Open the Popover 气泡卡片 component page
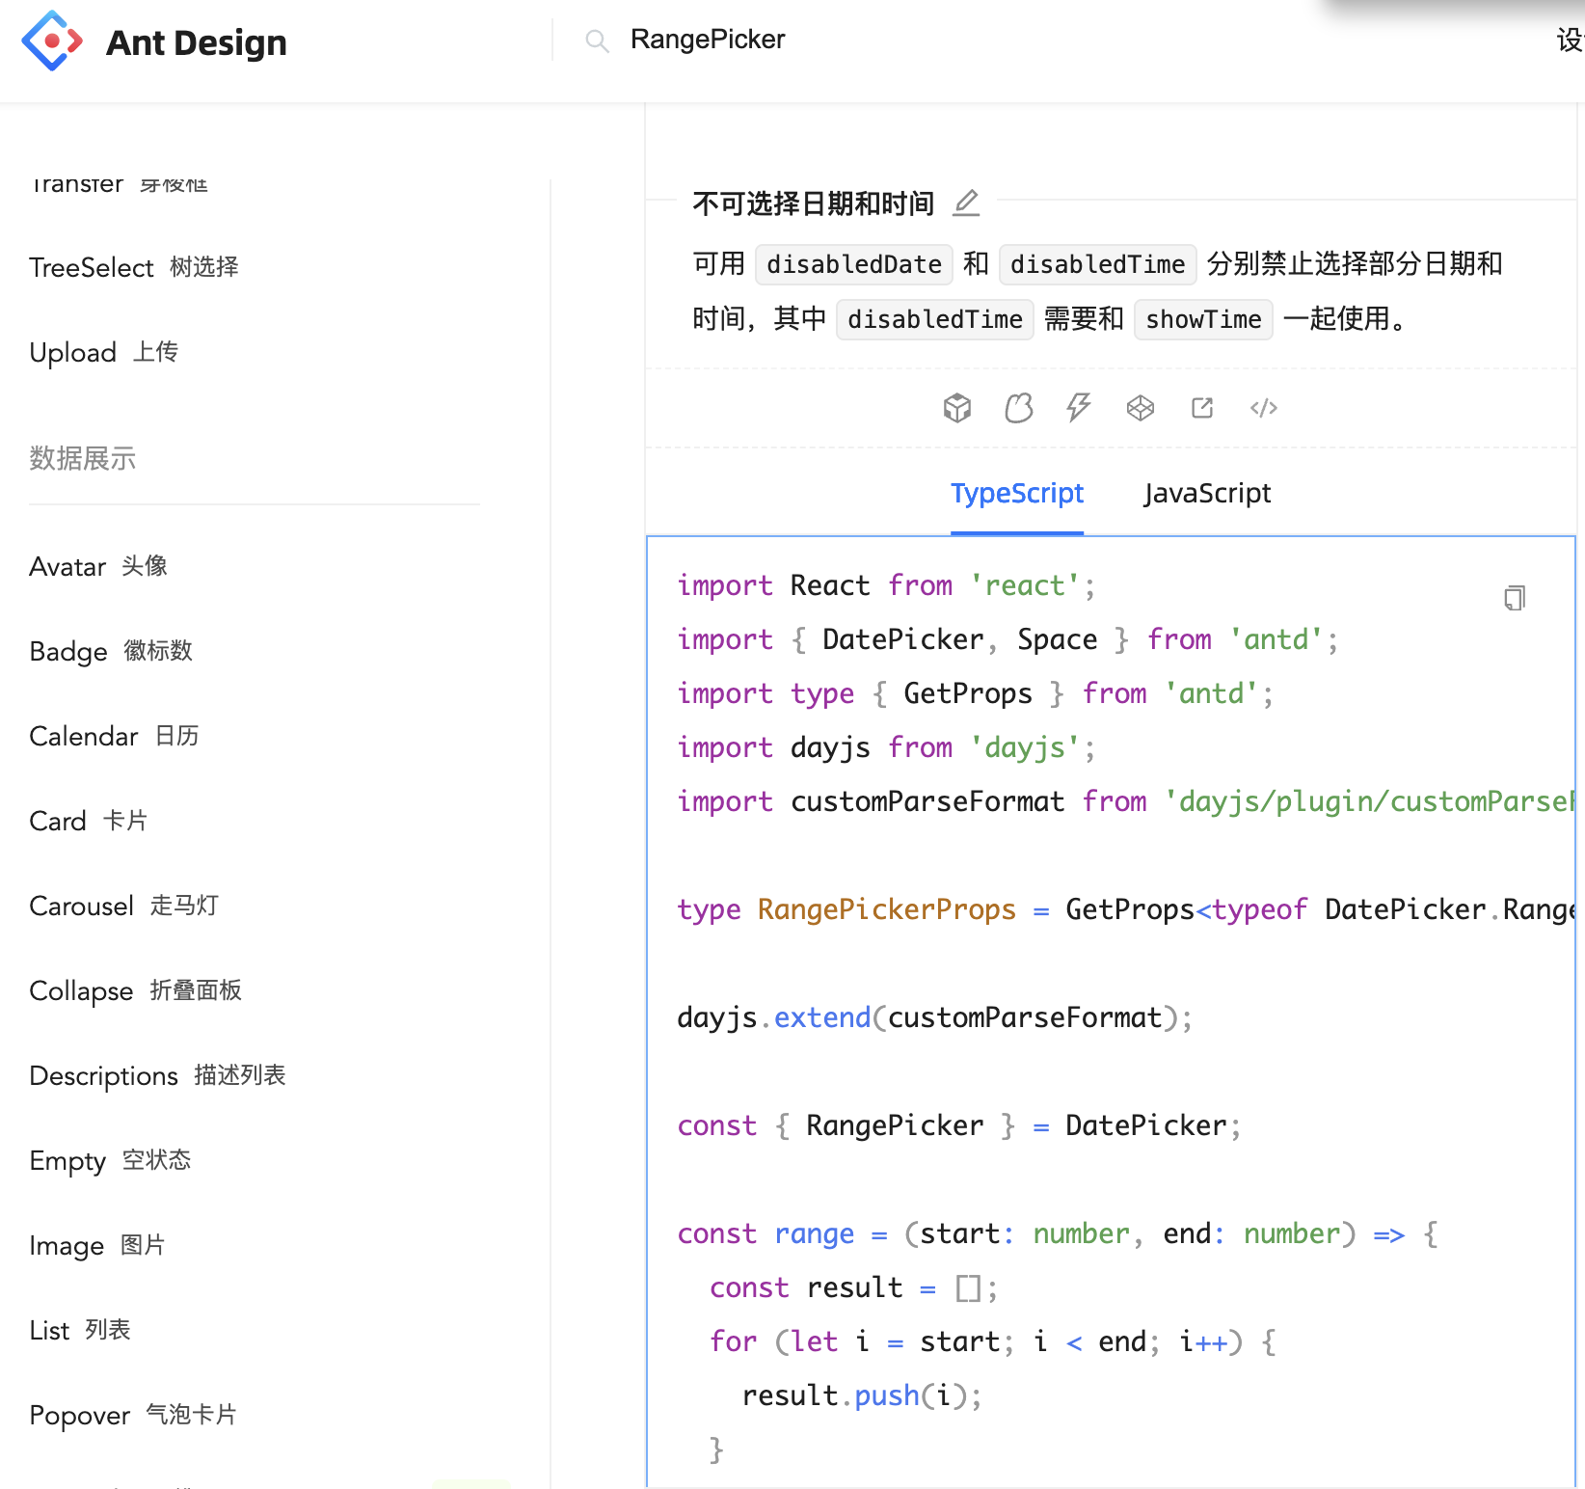1585x1489 pixels. 133,1415
